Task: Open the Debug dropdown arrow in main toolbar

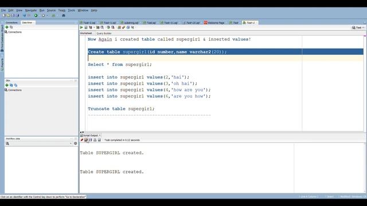Action: pyautogui.click(x=47, y=15)
